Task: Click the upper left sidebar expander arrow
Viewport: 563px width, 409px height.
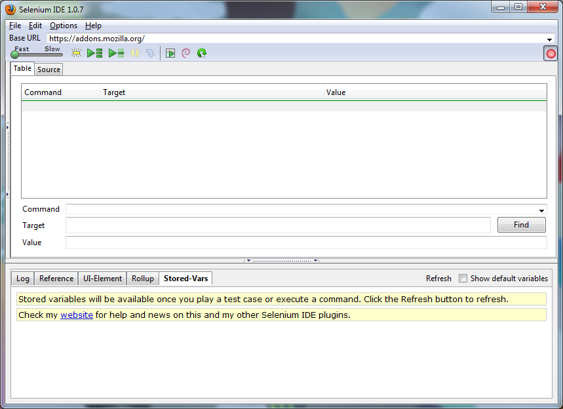Action: coord(7,127)
